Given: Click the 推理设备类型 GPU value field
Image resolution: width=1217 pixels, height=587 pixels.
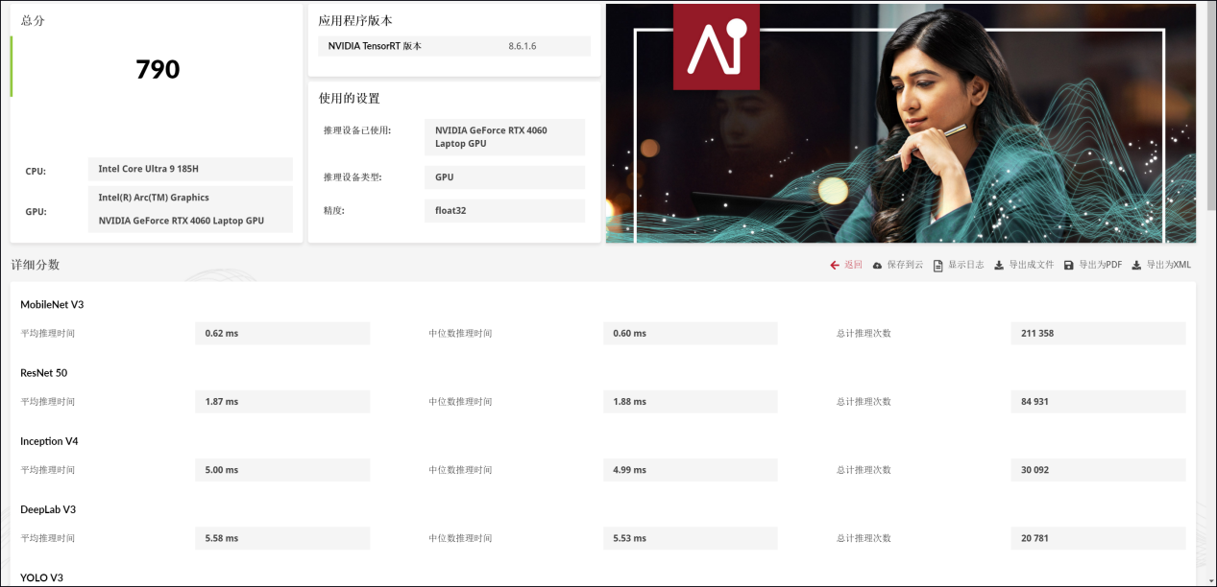Looking at the screenshot, I should coord(504,177).
